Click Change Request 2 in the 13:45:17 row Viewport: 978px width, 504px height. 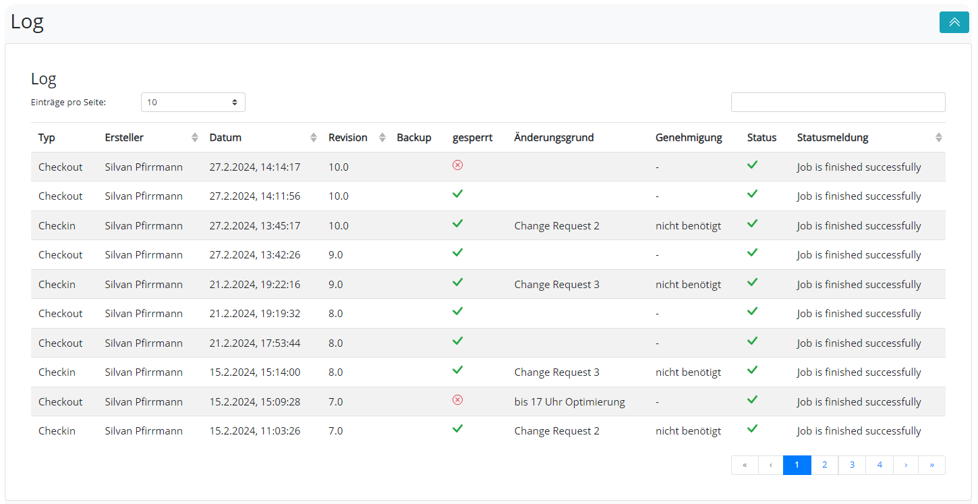(x=556, y=226)
